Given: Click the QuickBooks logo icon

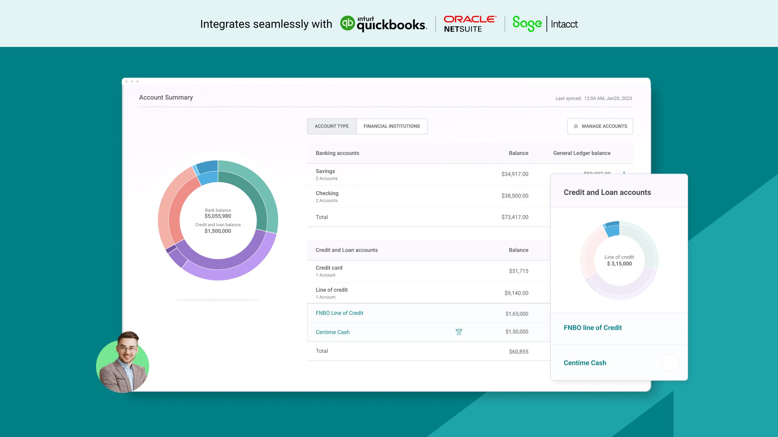Looking at the screenshot, I should click(347, 23).
